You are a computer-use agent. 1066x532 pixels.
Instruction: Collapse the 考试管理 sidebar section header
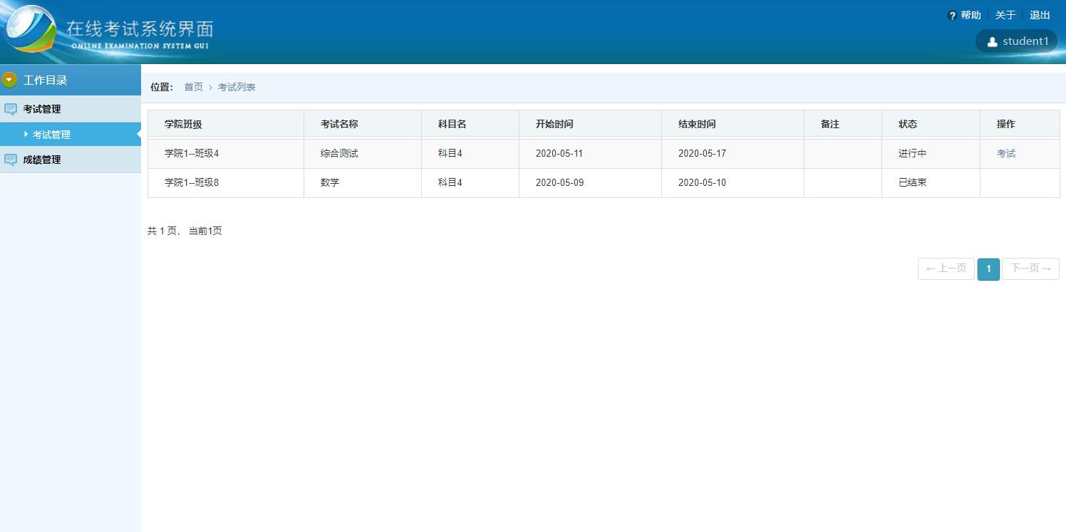pos(71,109)
